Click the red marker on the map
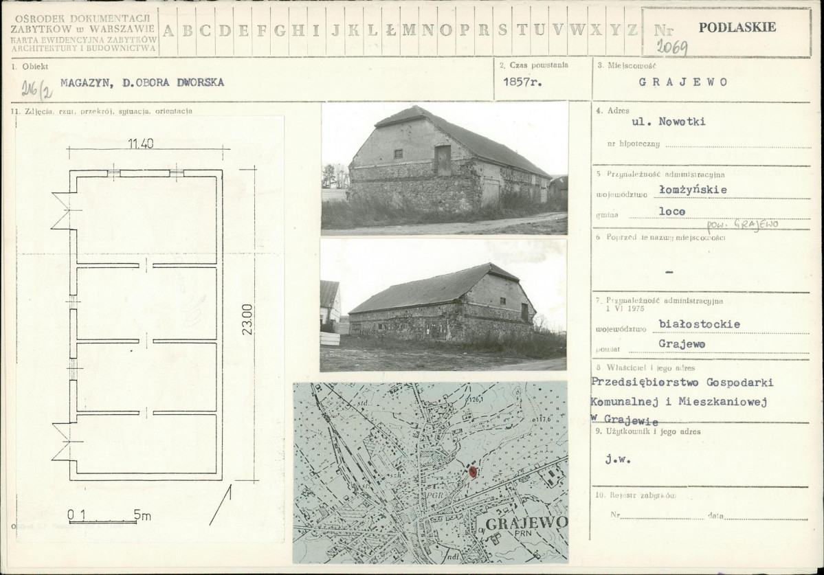This screenshot has height=575, width=824. click(x=472, y=471)
